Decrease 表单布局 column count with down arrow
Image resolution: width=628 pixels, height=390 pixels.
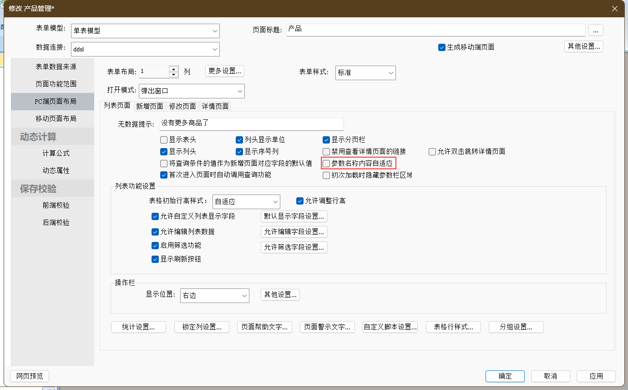(x=173, y=75)
